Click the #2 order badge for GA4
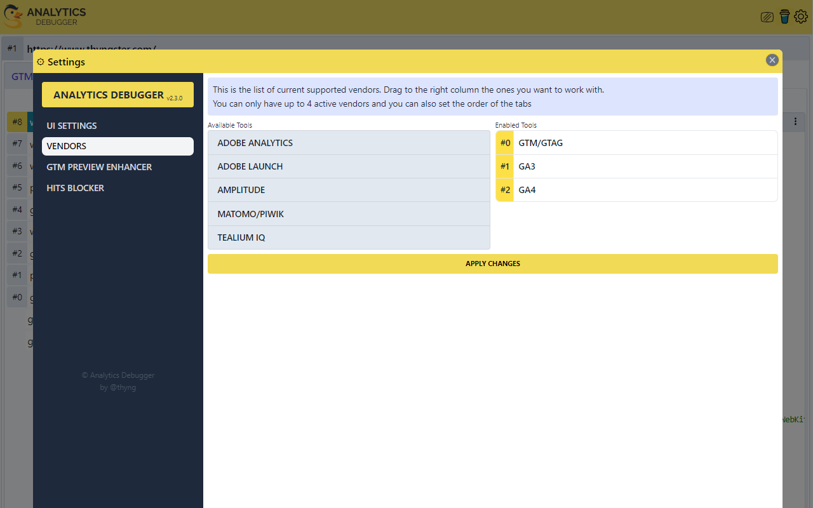 click(505, 190)
